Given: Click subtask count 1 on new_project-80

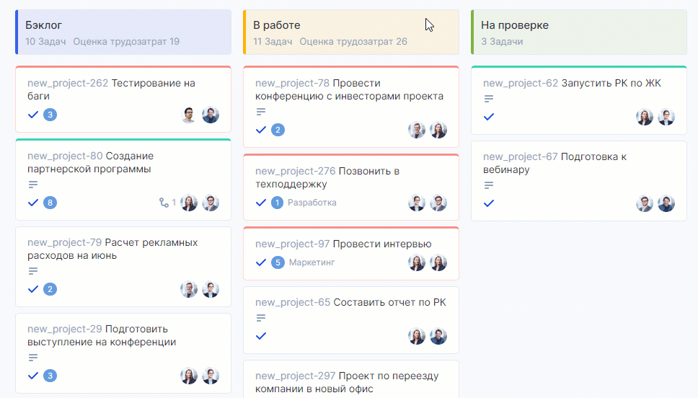Looking at the screenshot, I should pos(174,203).
